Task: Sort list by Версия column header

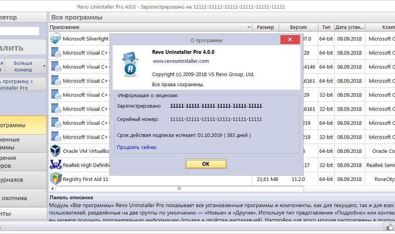Action: click(298, 27)
